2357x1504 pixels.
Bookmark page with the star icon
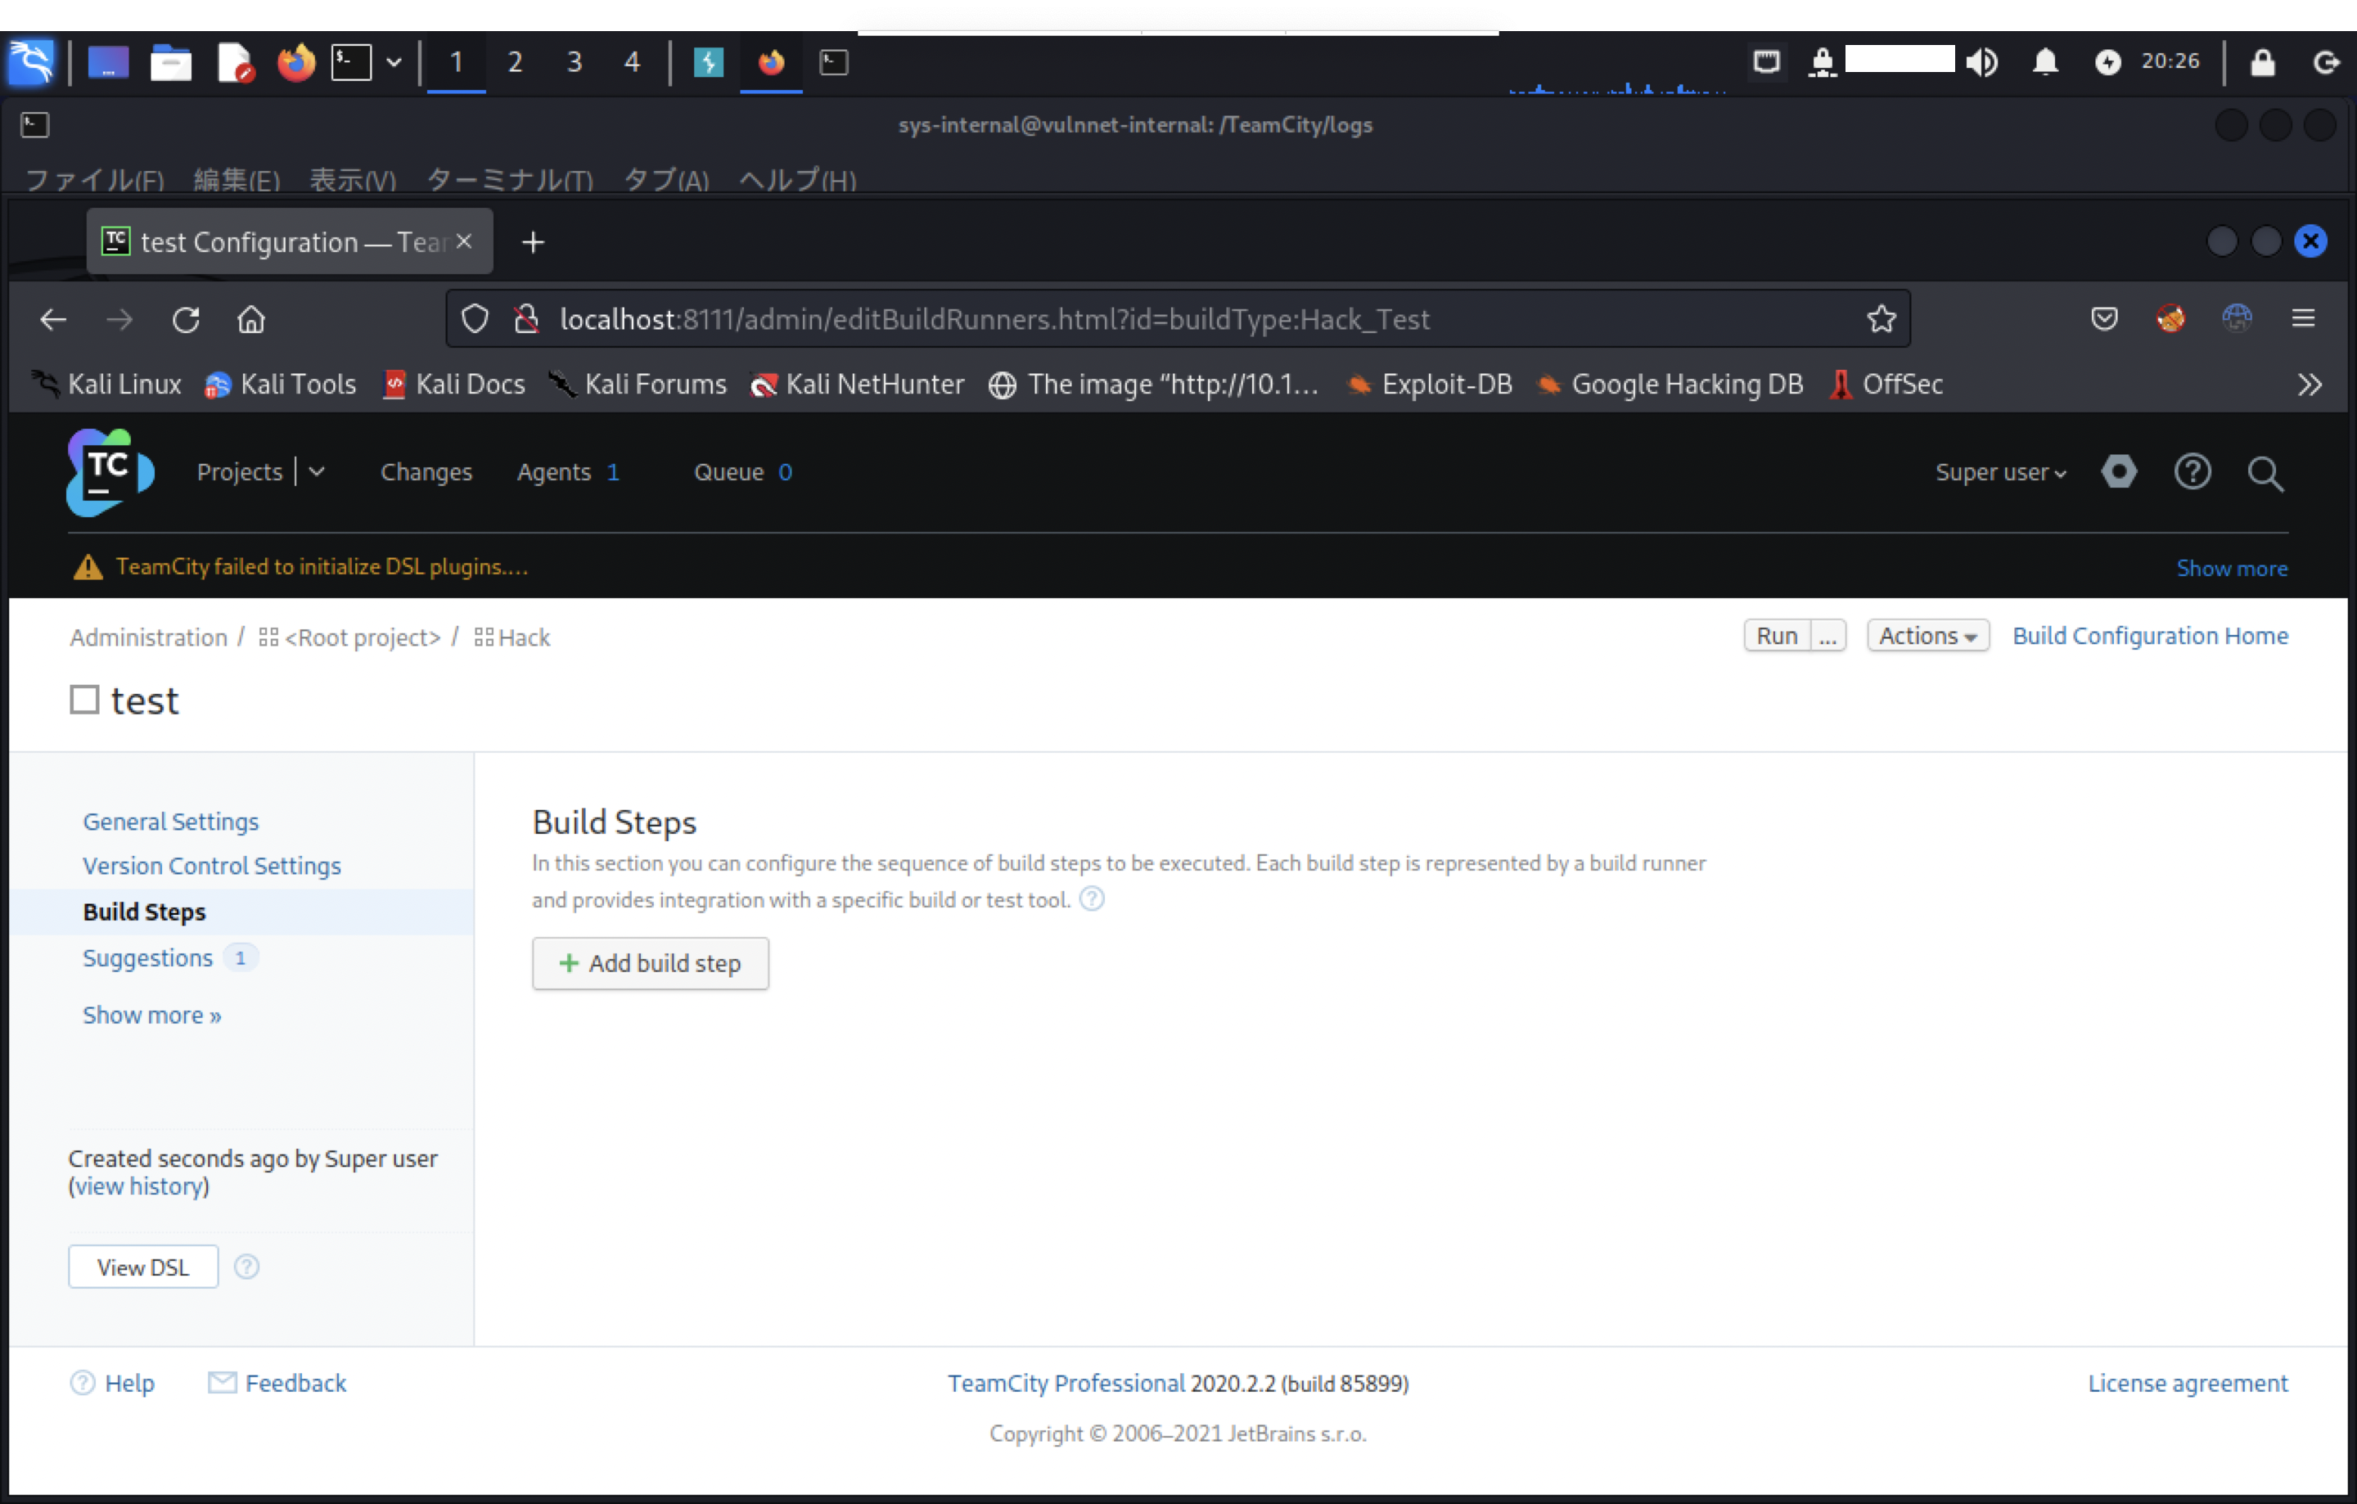pos(1881,319)
